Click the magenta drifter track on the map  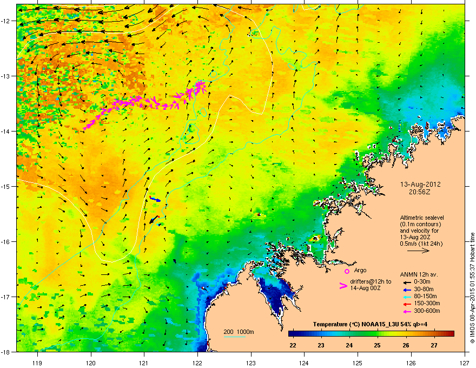pyautogui.click(x=146, y=104)
